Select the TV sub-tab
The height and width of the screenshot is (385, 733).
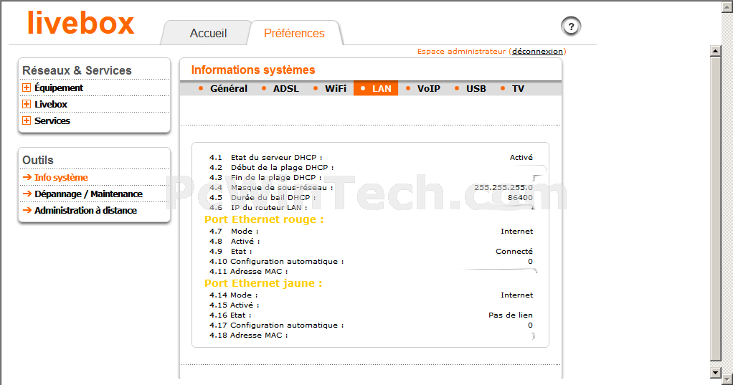518,88
